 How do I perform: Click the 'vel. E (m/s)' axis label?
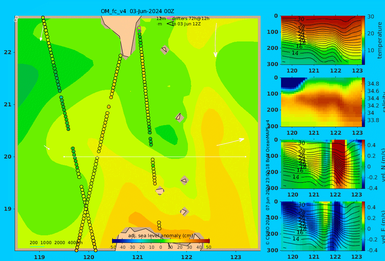point(383,227)
